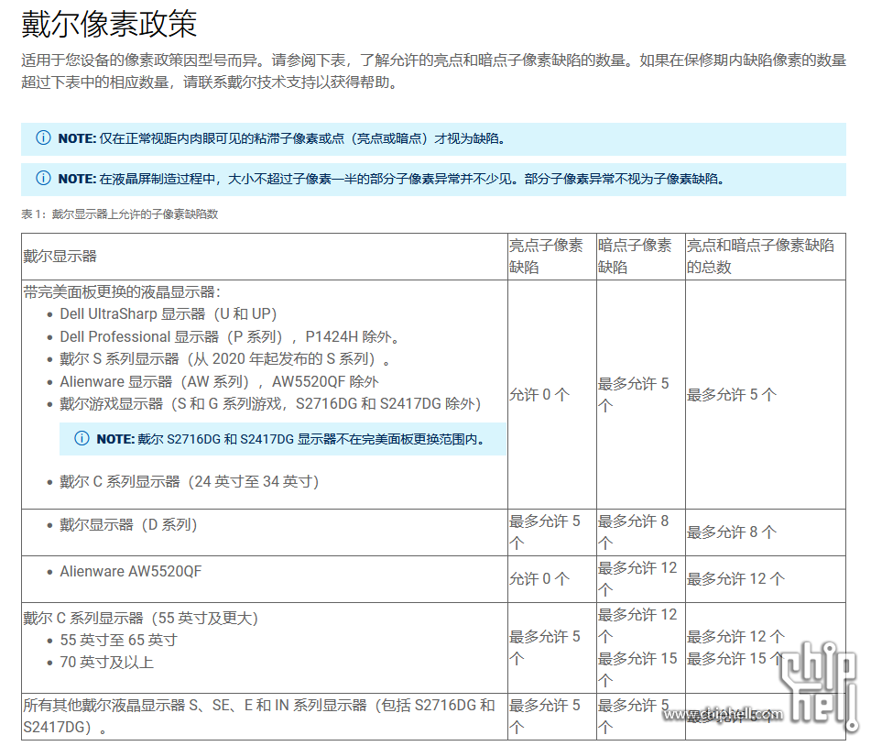Click the list item 55 英寸至 65 英寸

118,641
